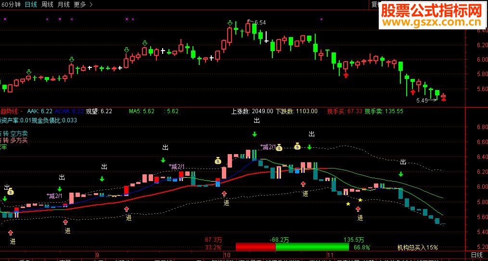Viewport: 488px width, 261px height.
Task: Click the 67.3万 buy volume text
Action: tap(213, 240)
